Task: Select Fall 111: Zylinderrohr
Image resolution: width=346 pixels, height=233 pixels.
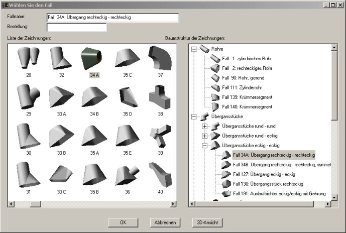Action: pos(242,87)
